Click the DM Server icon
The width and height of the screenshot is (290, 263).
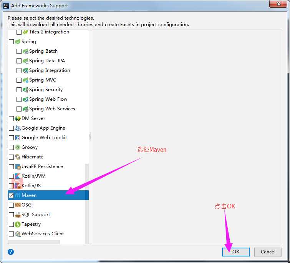click(18, 118)
